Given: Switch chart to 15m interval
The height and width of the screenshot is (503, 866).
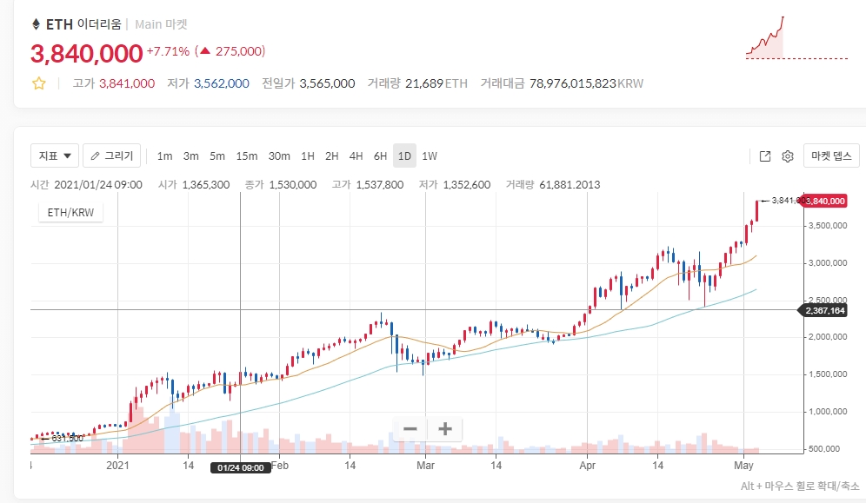Looking at the screenshot, I should coord(247,156).
